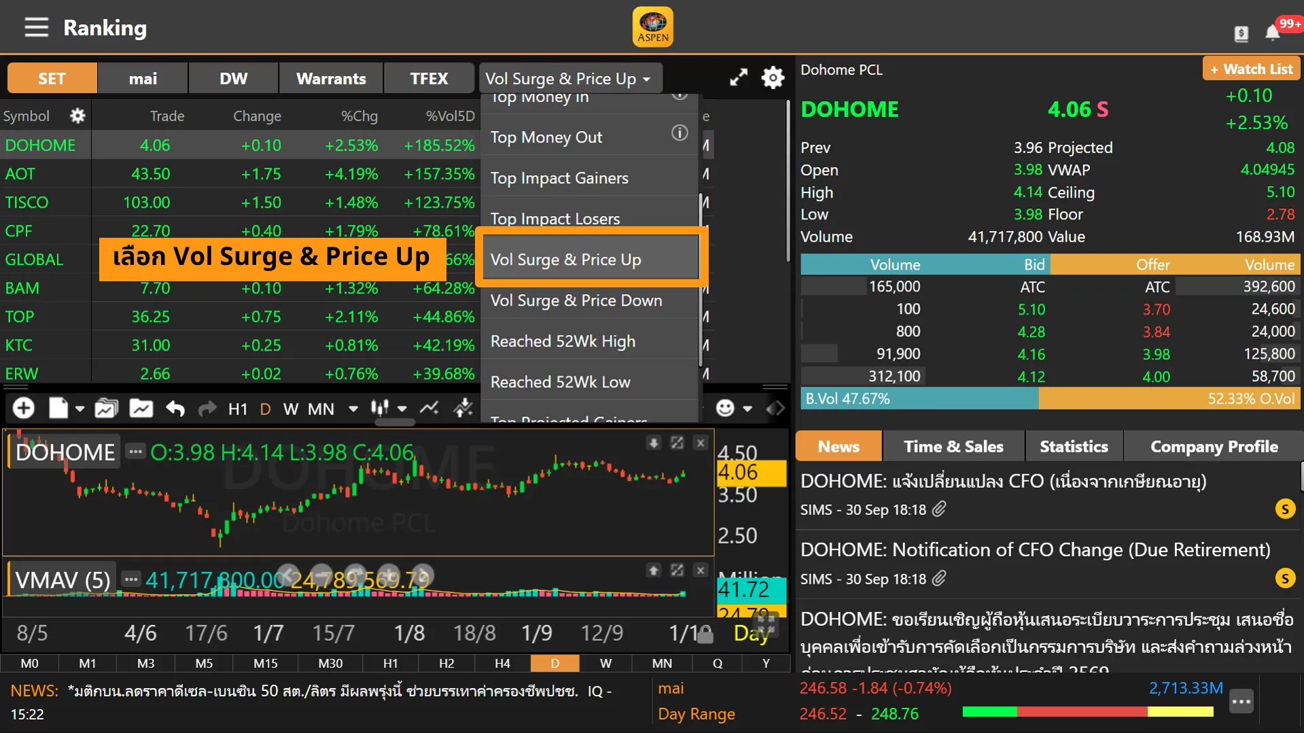The width and height of the screenshot is (1304, 733).
Task: Close the VMAV indicator pane
Action: pos(701,570)
